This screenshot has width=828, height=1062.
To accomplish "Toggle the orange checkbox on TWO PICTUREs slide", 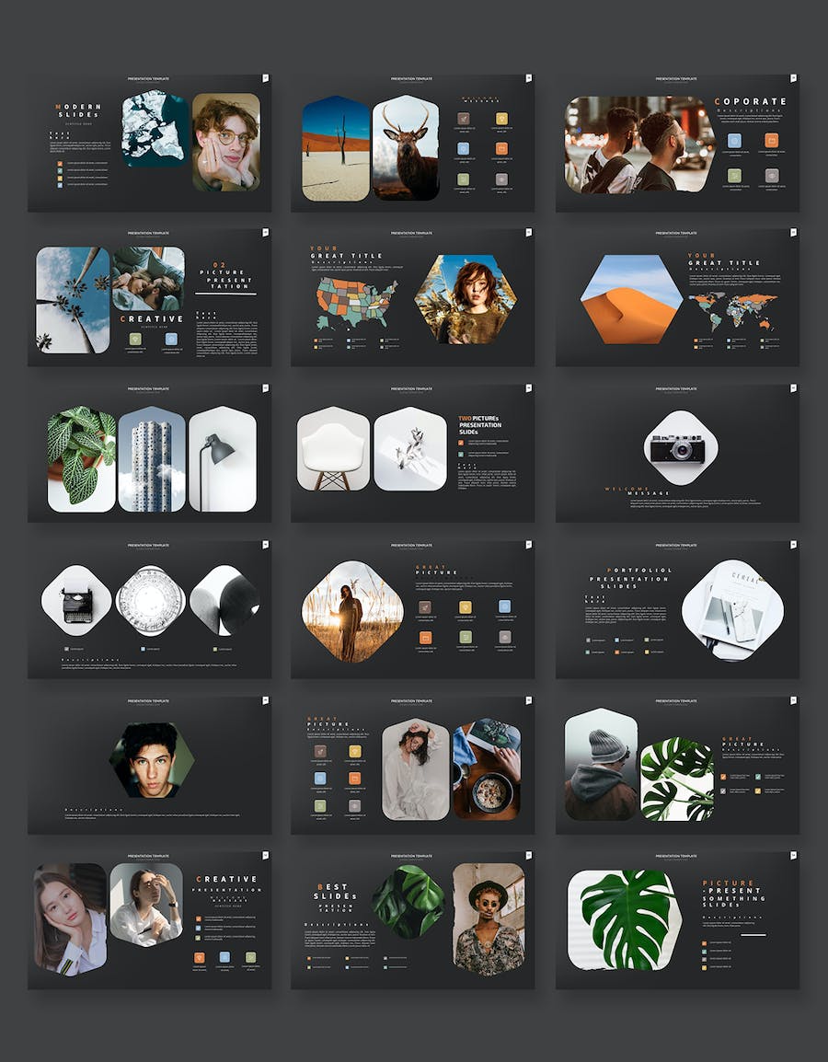I will 461,443.
